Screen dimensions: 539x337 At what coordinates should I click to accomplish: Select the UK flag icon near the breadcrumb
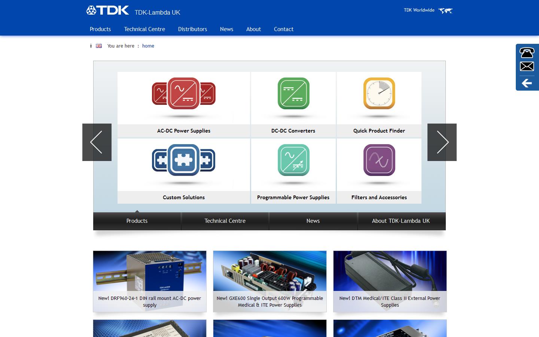pyautogui.click(x=98, y=46)
